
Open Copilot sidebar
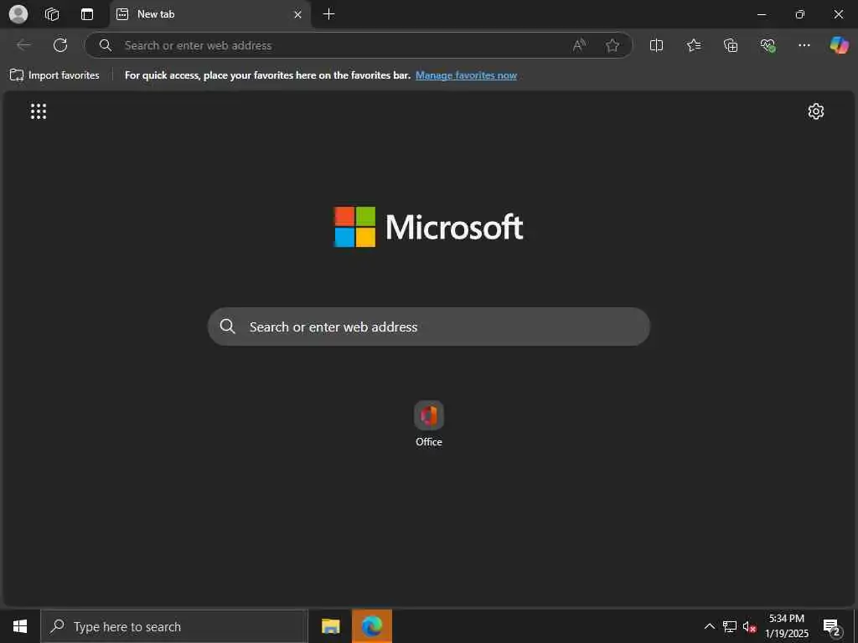[839, 45]
